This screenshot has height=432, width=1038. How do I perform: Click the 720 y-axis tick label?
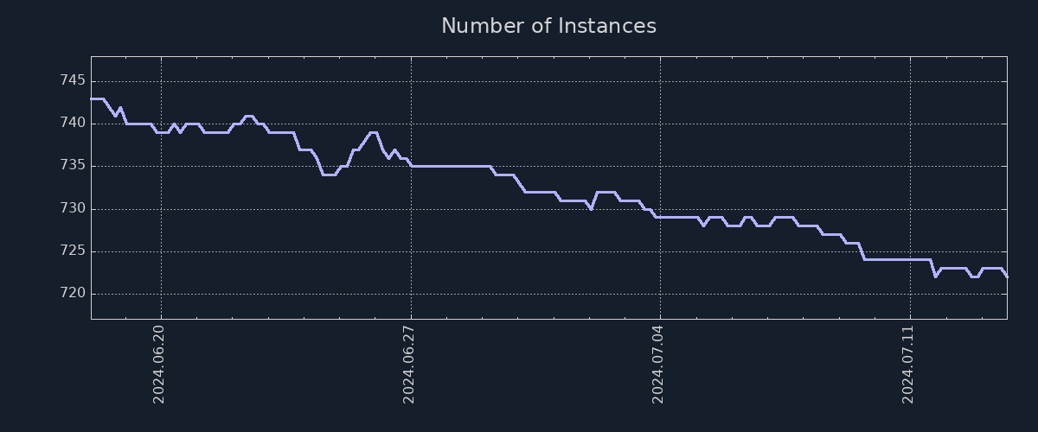tap(73, 294)
